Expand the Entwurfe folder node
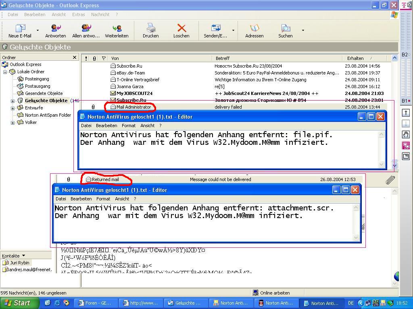This screenshot has height=309, width=413. 13,108
